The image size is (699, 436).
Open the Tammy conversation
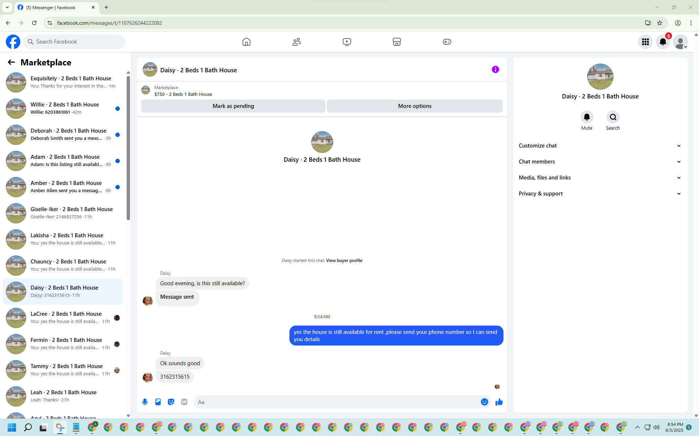[63, 370]
